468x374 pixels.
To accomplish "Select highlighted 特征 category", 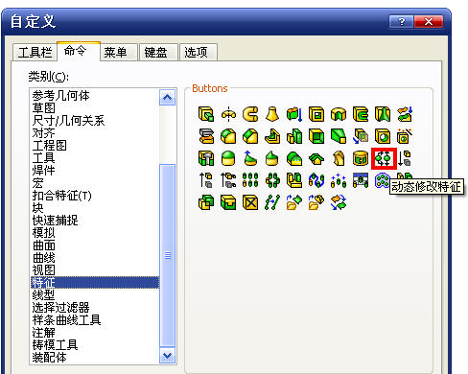I will click(x=95, y=283).
